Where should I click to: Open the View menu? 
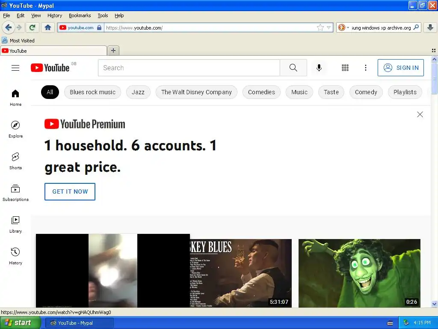[x=36, y=15]
